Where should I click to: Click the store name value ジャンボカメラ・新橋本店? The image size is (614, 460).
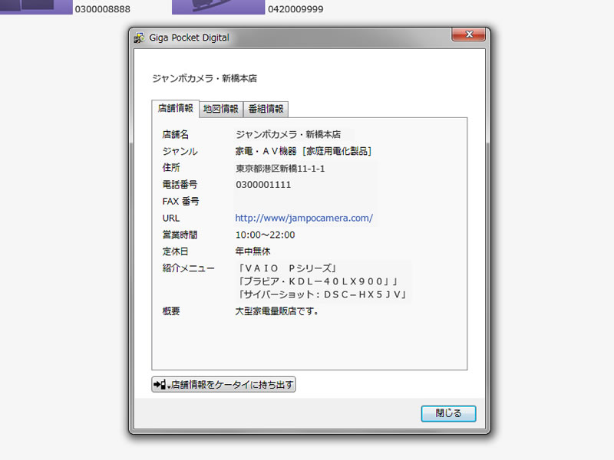(x=289, y=135)
